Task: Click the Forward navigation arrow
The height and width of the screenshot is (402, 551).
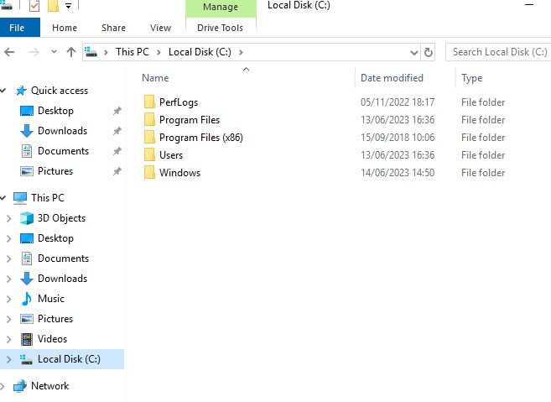Action: [34, 52]
